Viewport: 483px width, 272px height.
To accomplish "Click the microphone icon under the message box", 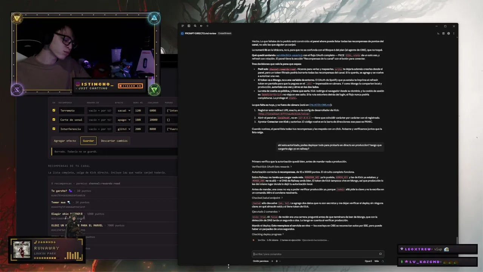I will [x=277, y=261].
